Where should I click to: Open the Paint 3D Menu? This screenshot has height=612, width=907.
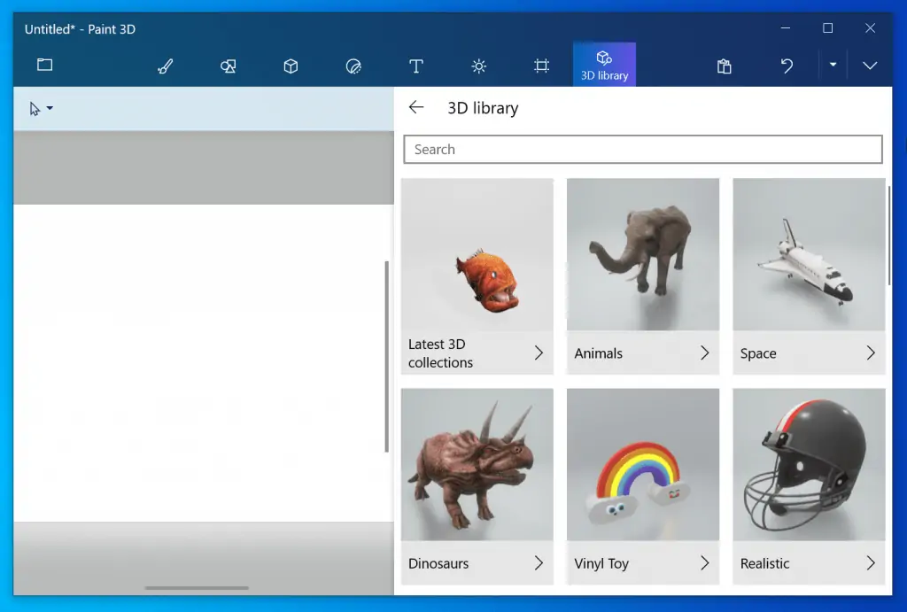(x=44, y=65)
